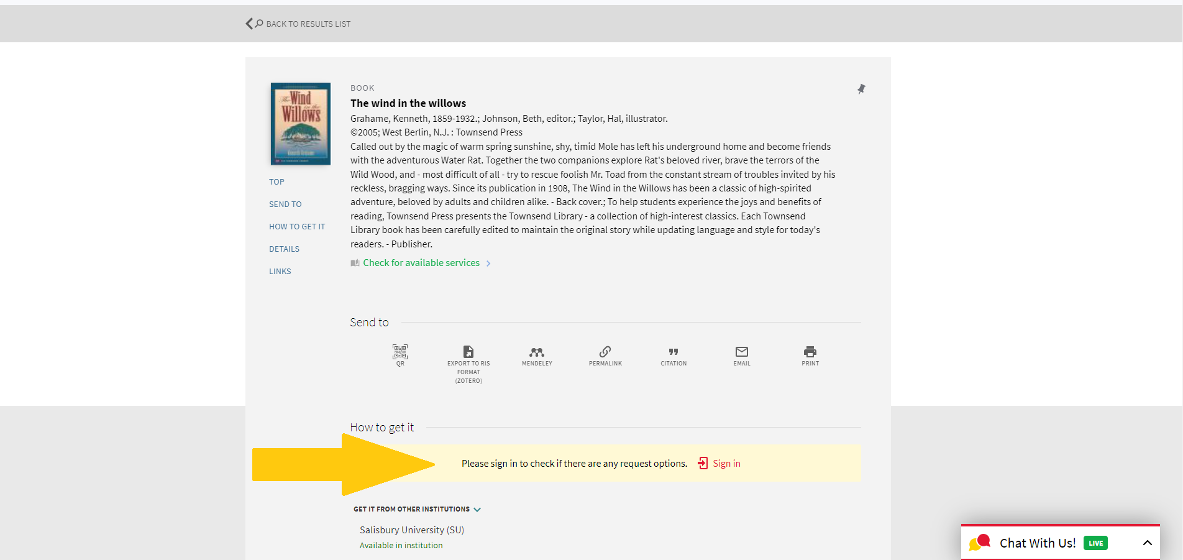Click the BOOK resource type label
The width and height of the screenshot is (1183, 560).
click(362, 88)
